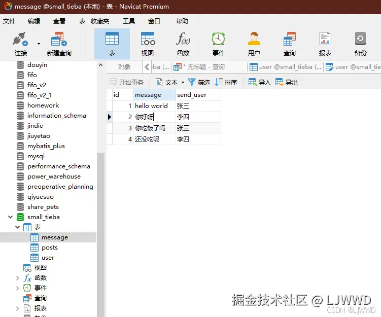Click the send_user column header
Image resolution: width=381 pixels, height=317 pixels.
198,95
